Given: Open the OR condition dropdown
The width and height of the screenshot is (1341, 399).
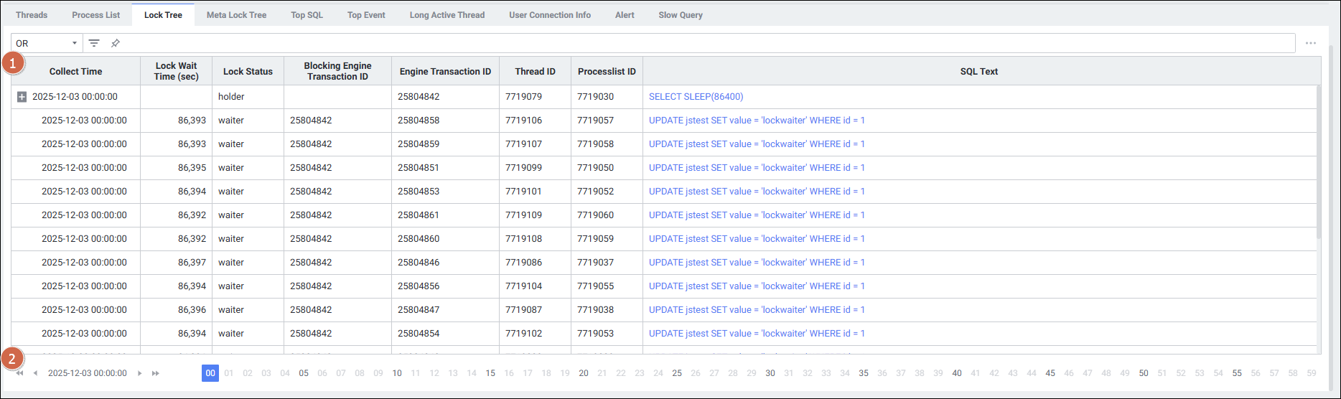Looking at the screenshot, I should point(47,43).
